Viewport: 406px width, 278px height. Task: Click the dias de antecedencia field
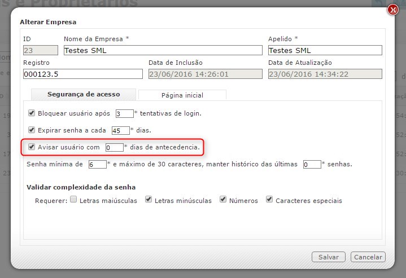click(114, 148)
